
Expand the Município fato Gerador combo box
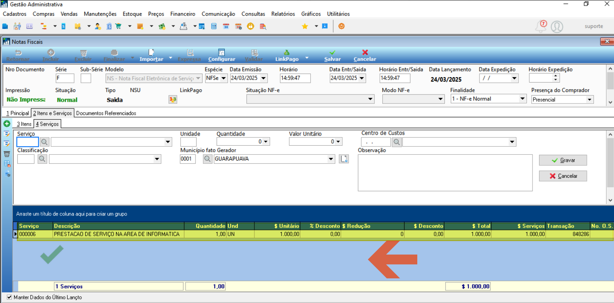coord(331,159)
